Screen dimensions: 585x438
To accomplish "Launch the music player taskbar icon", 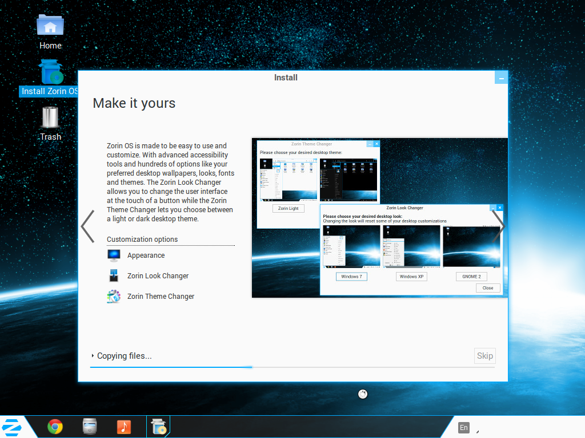I will tap(124, 427).
